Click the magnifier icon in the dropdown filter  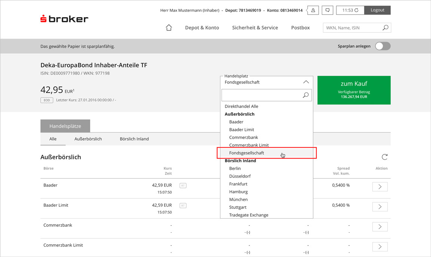(306, 95)
